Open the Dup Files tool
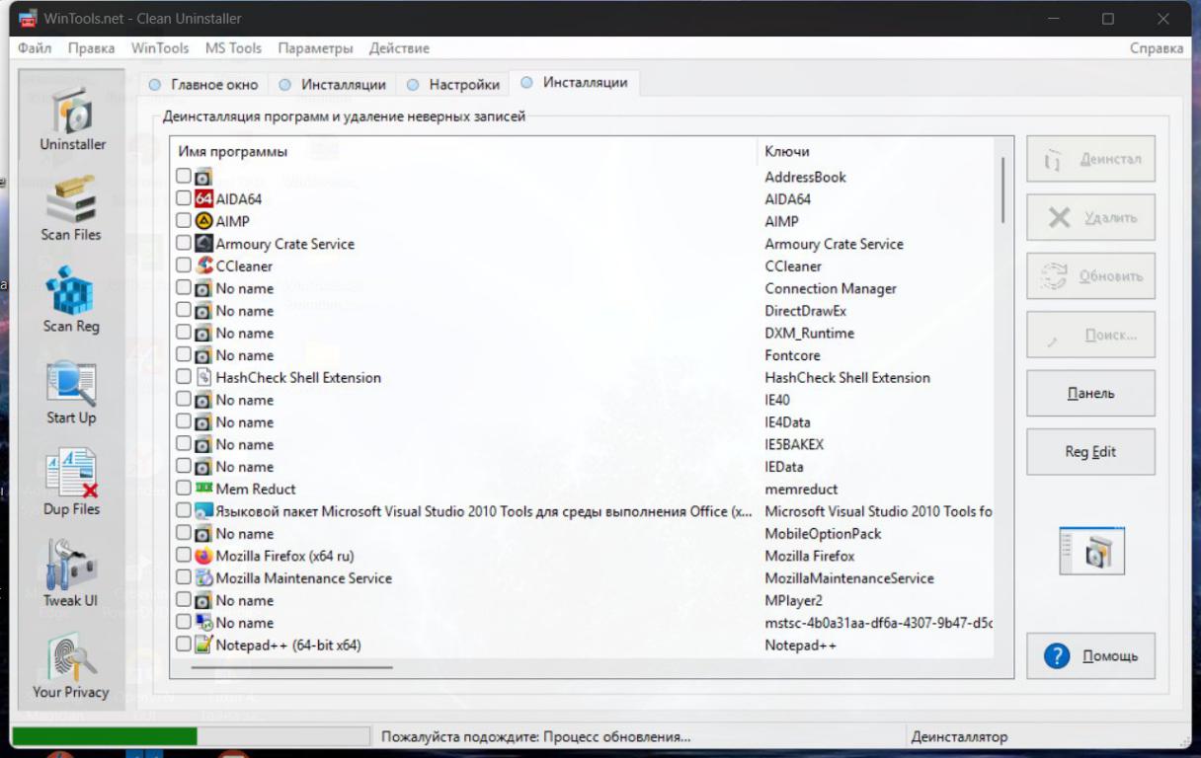The width and height of the screenshot is (1201, 758). 71,483
